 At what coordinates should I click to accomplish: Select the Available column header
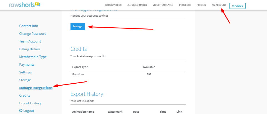point(149,67)
